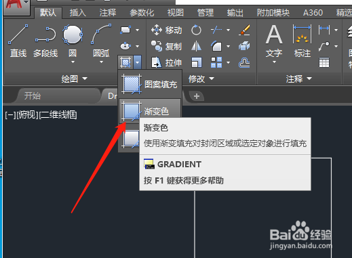Expand the Arc (圆弧) dropdown arrow
The image size is (352, 258).
[101, 62]
